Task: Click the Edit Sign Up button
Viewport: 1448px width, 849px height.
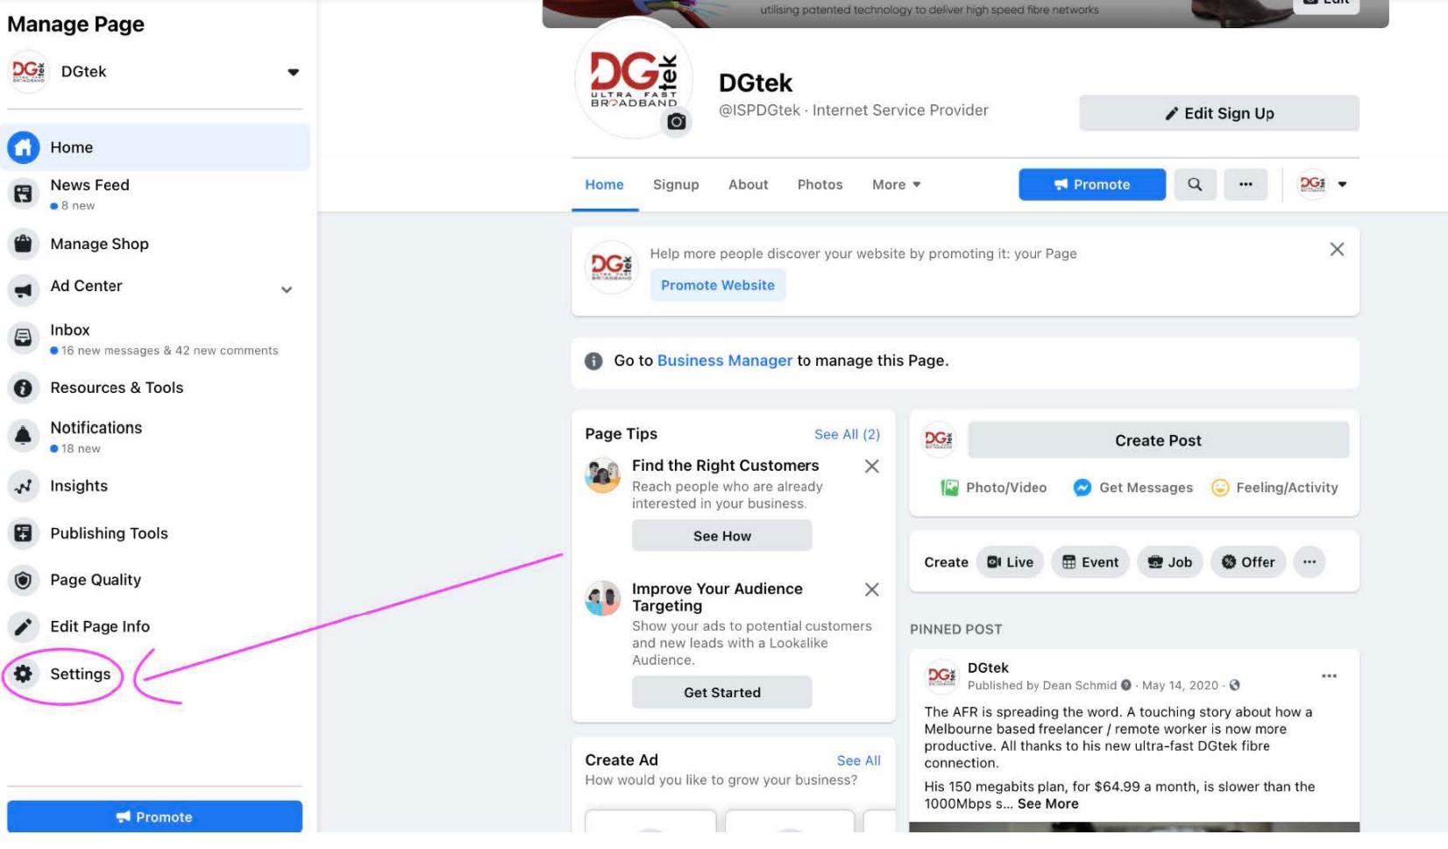Action: tap(1218, 113)
